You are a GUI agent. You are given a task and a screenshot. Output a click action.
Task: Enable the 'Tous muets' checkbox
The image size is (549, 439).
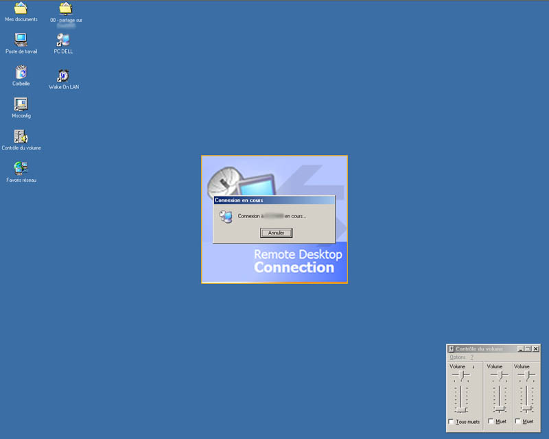pos(451,421)
